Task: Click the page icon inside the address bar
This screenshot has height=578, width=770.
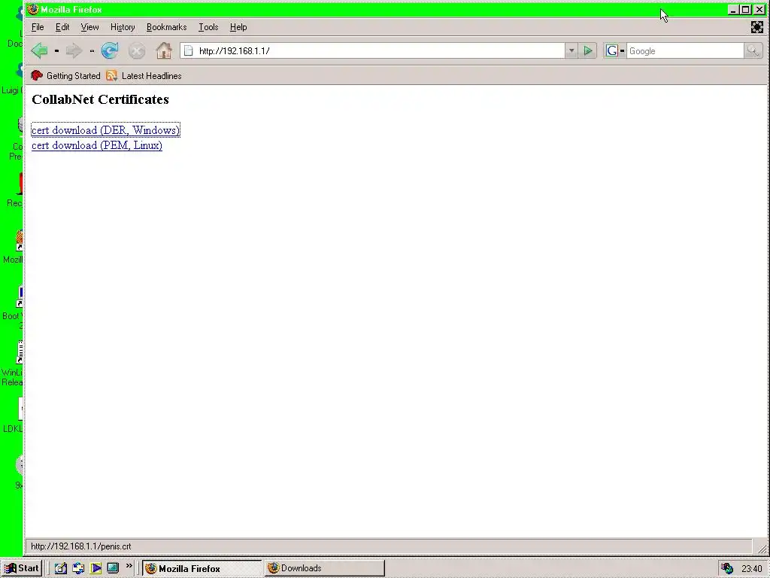Action: coord(189,50)
